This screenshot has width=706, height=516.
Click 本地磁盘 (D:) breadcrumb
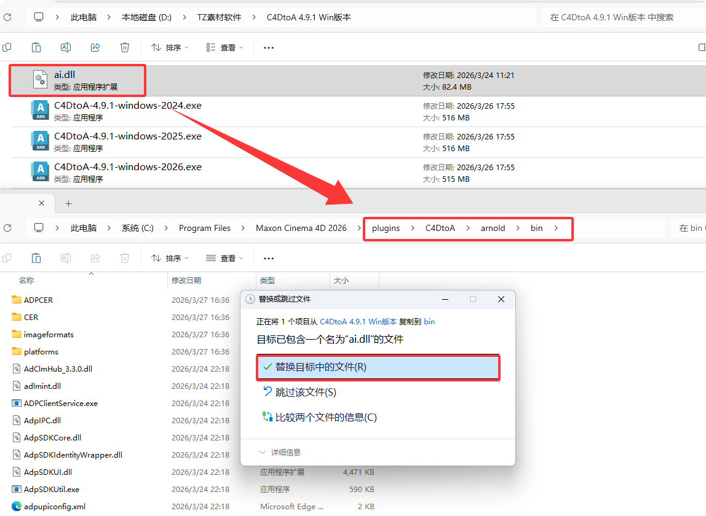click(x=146, y=18)
